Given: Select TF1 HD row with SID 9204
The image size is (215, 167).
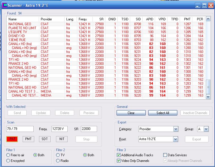Looking at the screenshot, I should click(x=106, y=83).
